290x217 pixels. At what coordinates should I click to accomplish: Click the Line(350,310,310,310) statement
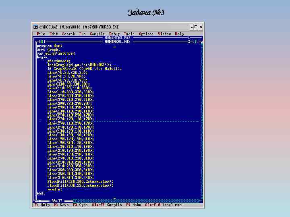70,174
